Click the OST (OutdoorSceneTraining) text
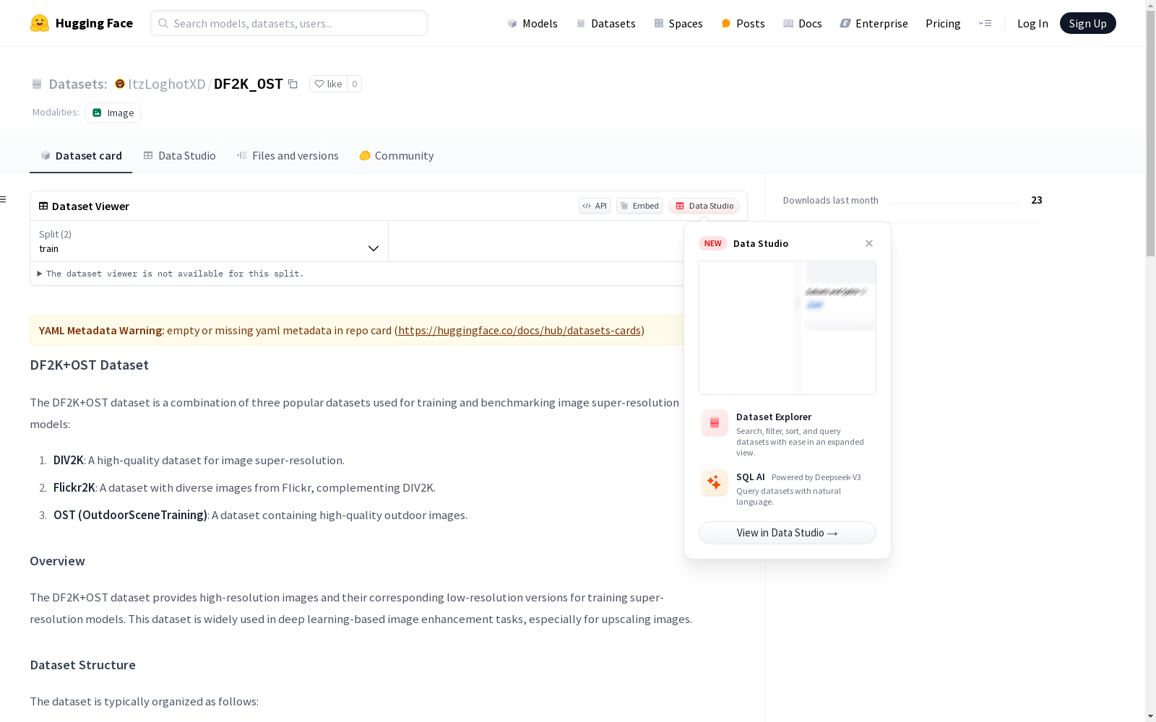The height and width of the screenshot is (722, 1156). click(130, 515)
